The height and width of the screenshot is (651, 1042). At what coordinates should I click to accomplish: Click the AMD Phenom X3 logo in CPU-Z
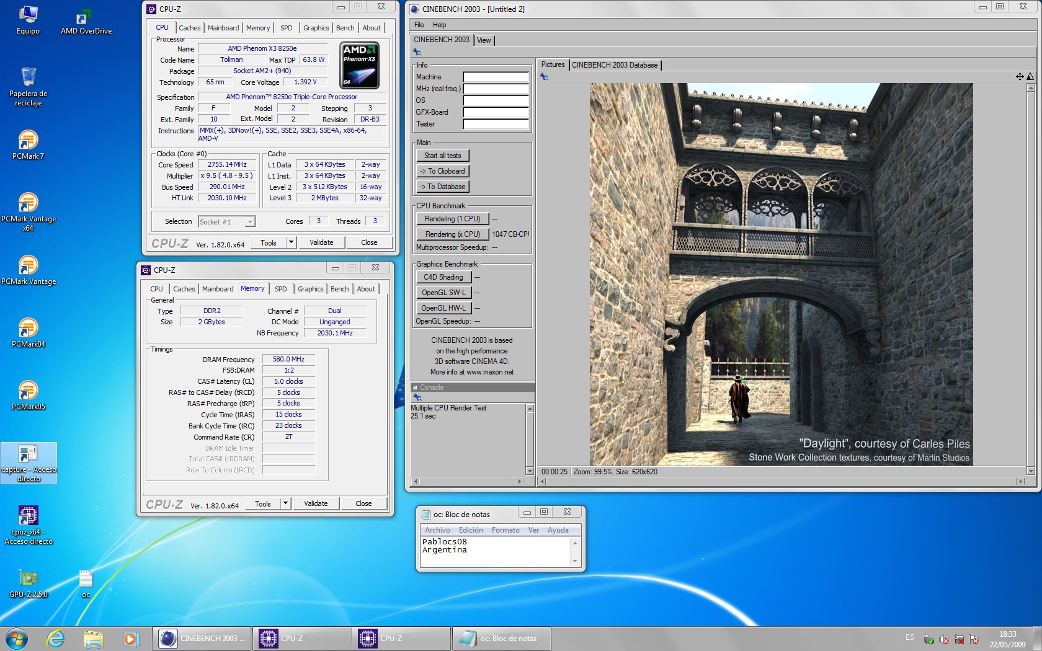(360, 65)
